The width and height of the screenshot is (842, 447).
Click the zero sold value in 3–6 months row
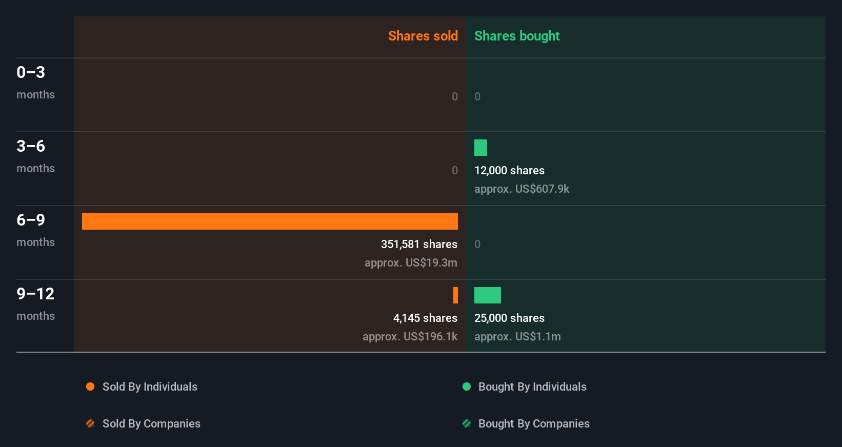point(455,171)
